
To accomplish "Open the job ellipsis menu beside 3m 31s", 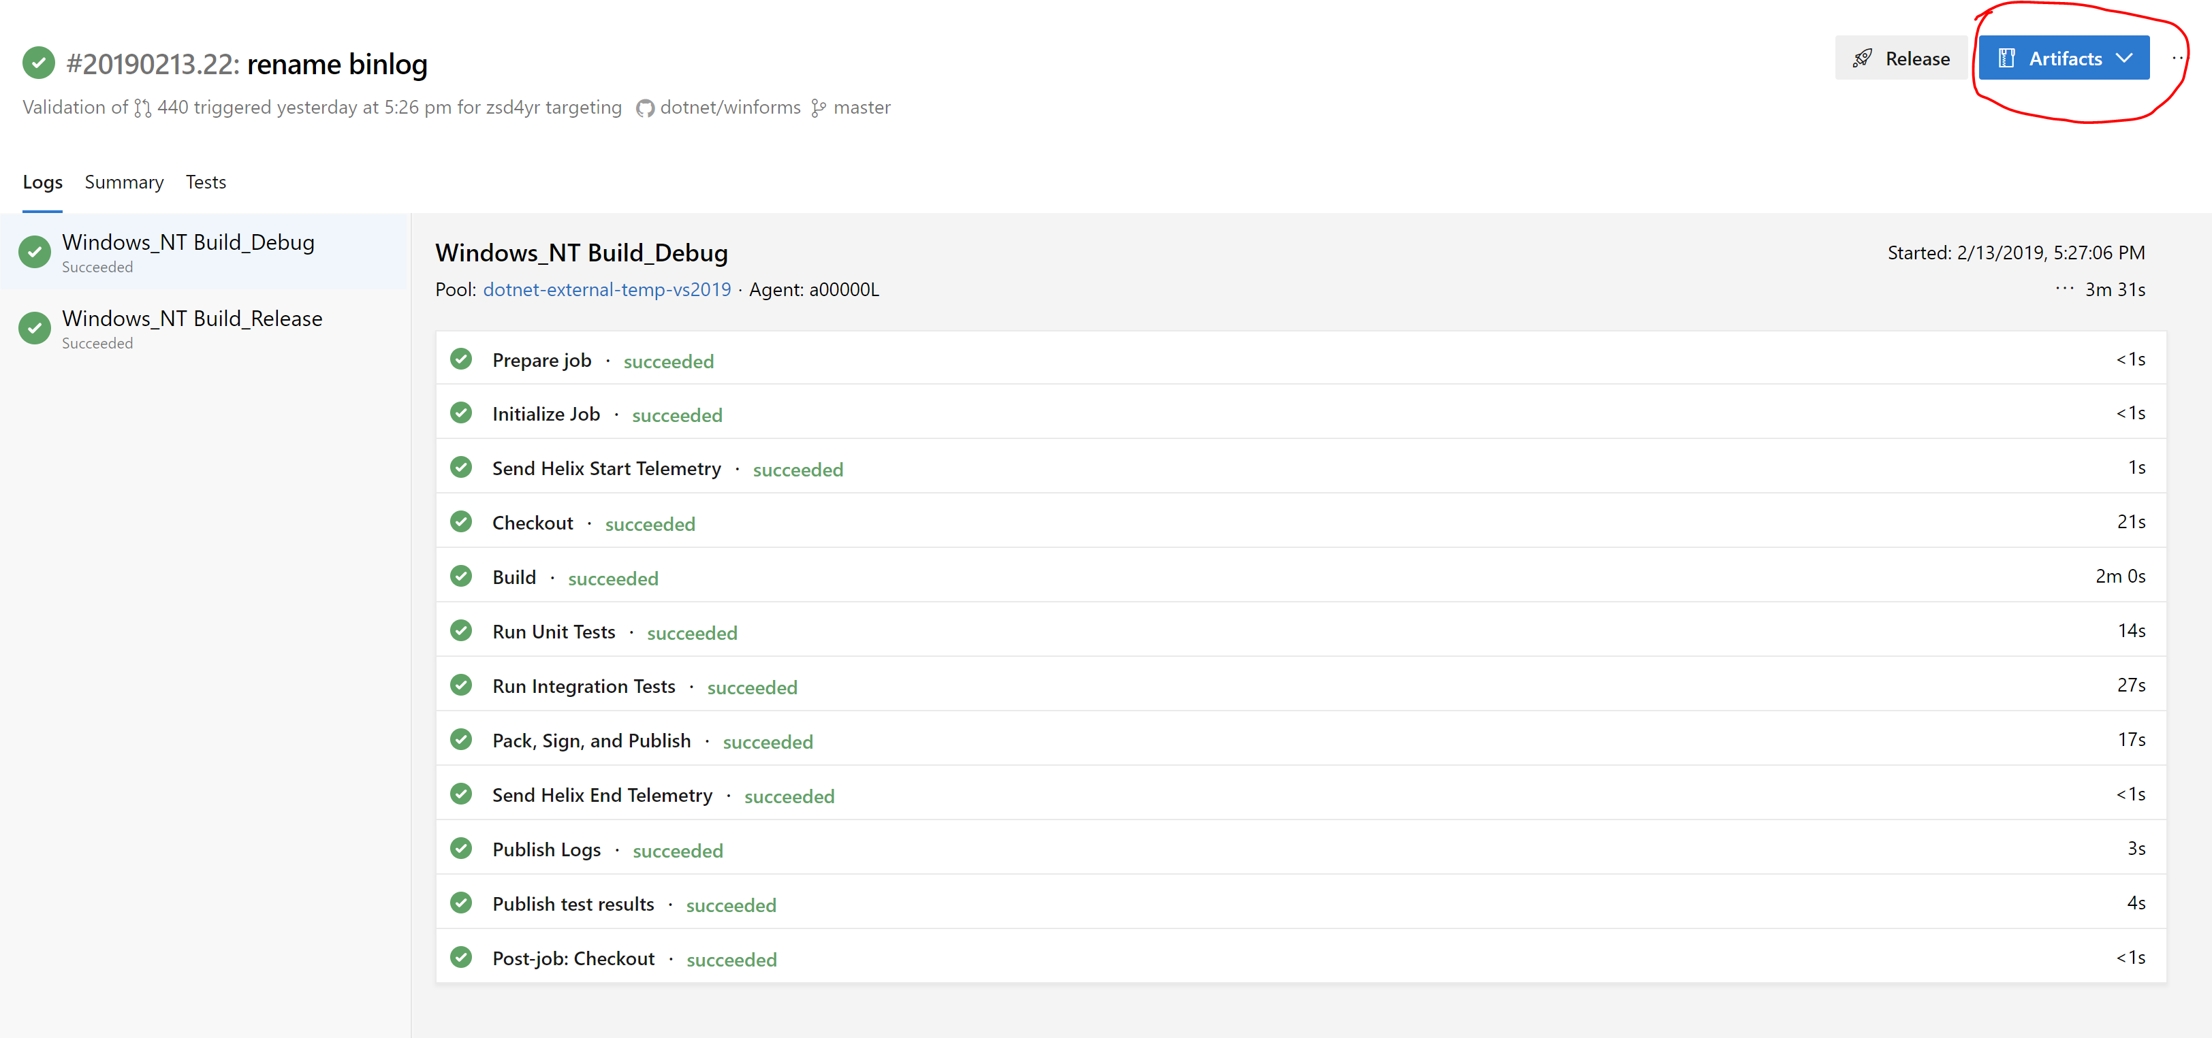I will (2064, 289).
